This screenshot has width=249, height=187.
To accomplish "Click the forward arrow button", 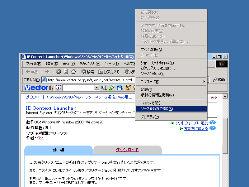I will 47,72.
